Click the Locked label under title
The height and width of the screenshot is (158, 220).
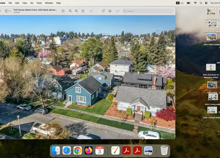pyautogui.click(x=16, y=12)
